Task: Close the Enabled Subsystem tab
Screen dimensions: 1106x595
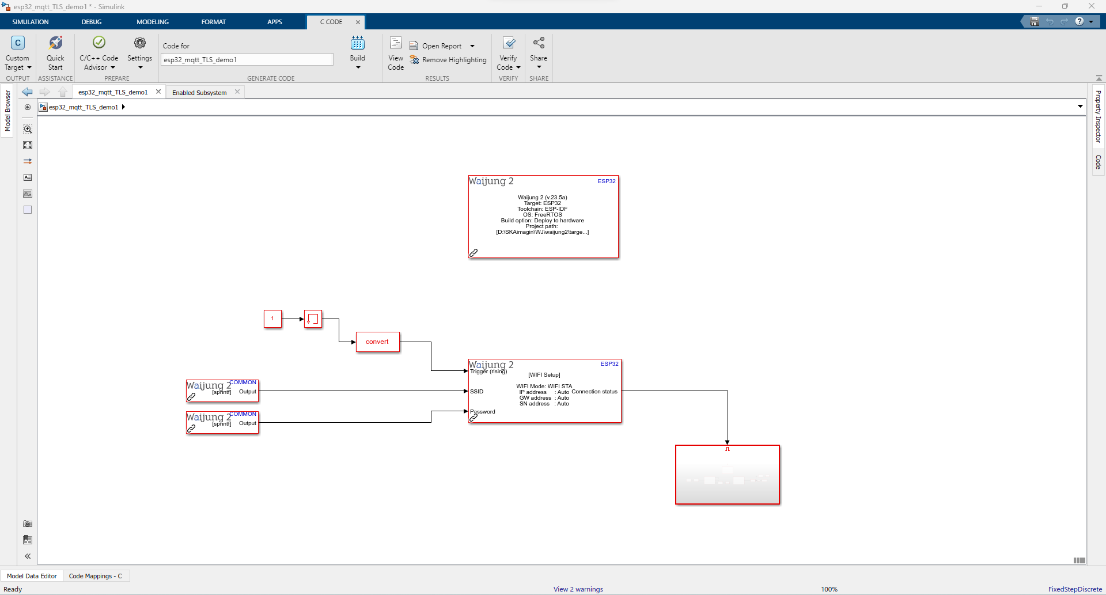Action: 237,92
